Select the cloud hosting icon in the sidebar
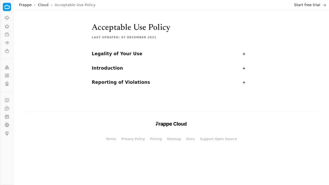 click(7, 18)
